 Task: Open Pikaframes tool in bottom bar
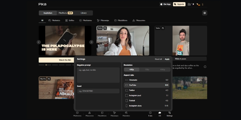(77, 114)
